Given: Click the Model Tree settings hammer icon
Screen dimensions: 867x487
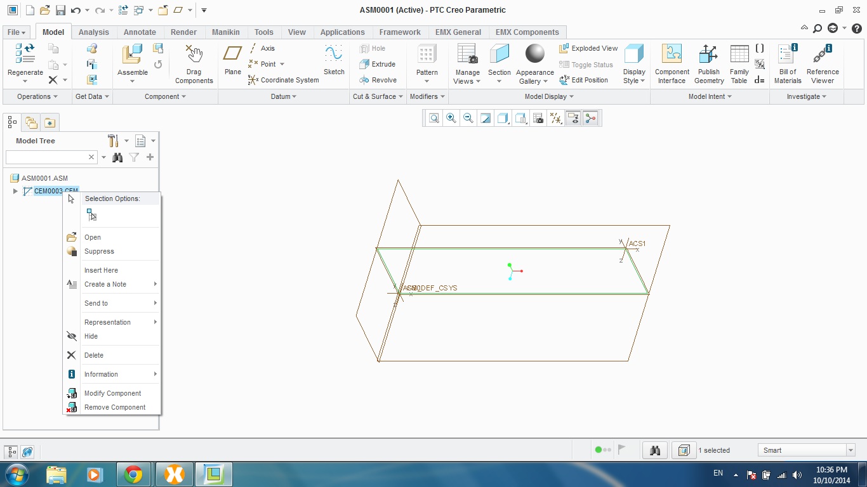Looking at the screenshot, I should click(x=114, y=140).
